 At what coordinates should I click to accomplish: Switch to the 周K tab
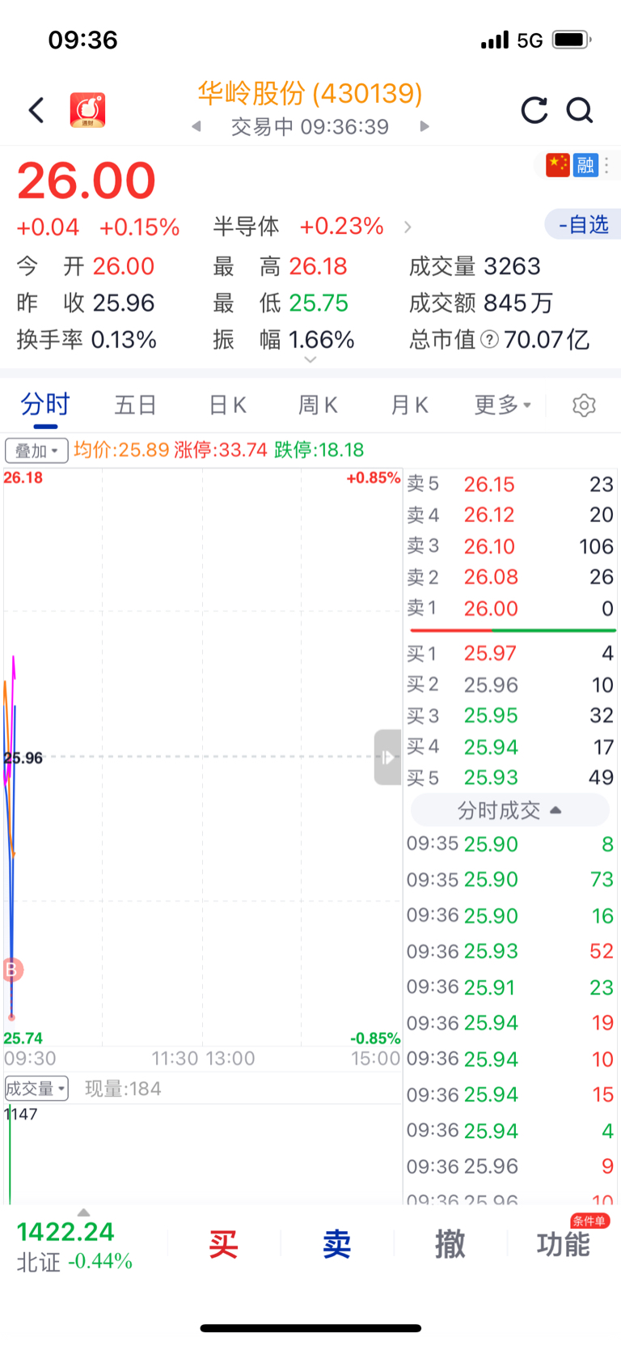pyautogui.click(x=318, y=405)
